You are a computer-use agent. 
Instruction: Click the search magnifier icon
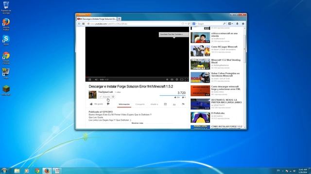(x=224, y=24)
